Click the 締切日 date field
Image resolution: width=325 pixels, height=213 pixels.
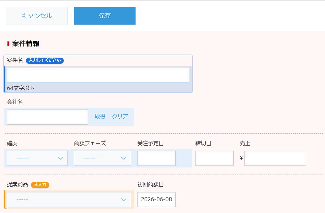pos(214,158)
